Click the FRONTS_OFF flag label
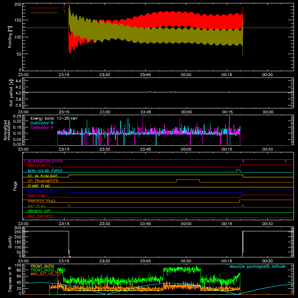Viewport: 298px width, 298px height. [39, 211]
